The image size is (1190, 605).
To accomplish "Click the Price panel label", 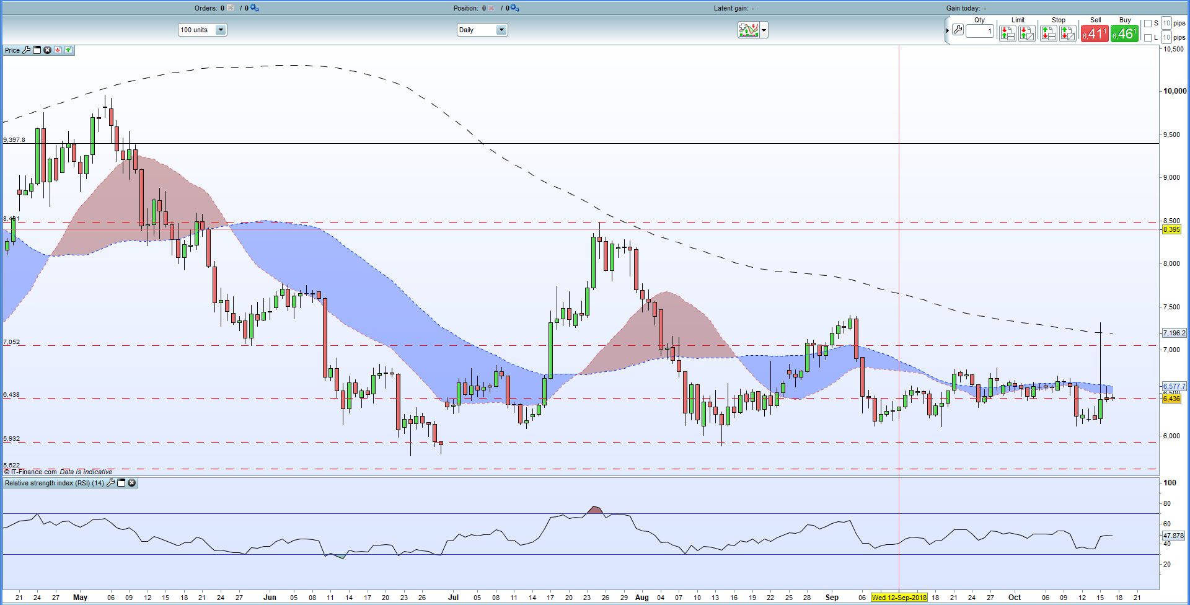I will [x=12, y=50].
